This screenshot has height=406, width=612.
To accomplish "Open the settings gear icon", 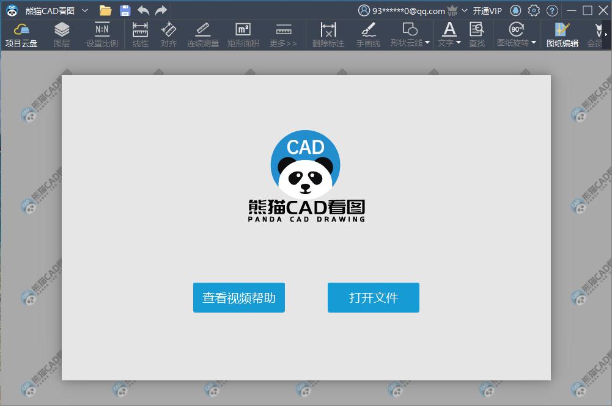I will tap(534, 10).
